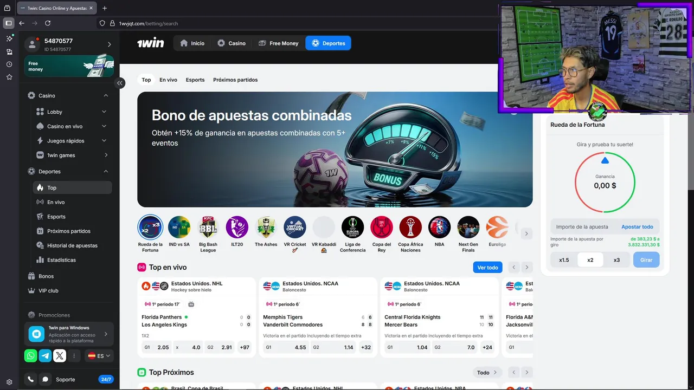Bet on Vanderbilt G2 odds 1.14
The height and width of the screenshot is (390, 694).
coord(333,347)
